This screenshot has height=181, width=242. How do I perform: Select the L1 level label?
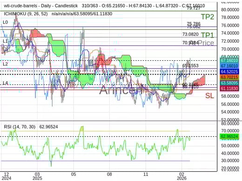(5, 41)
